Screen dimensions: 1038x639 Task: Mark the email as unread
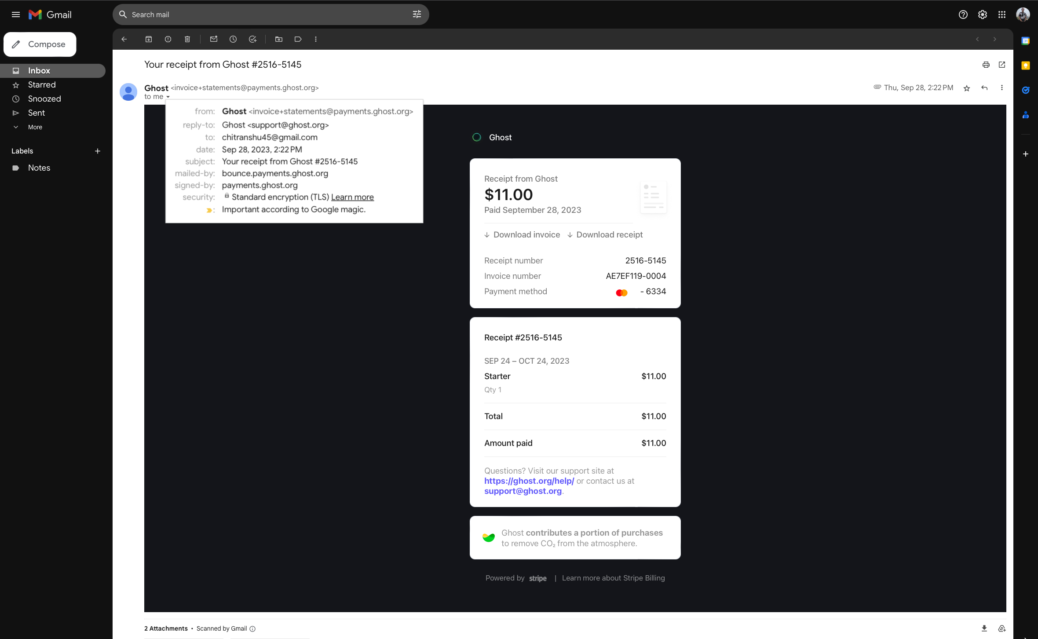point(214,39)
